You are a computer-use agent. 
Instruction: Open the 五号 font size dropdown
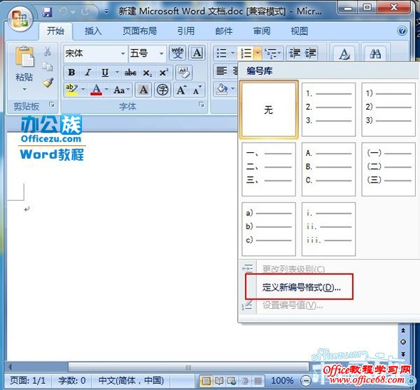[162, 54]
